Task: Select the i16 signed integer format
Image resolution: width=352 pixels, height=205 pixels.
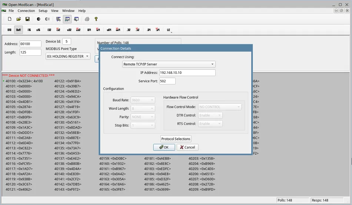Action: [29, 30]
